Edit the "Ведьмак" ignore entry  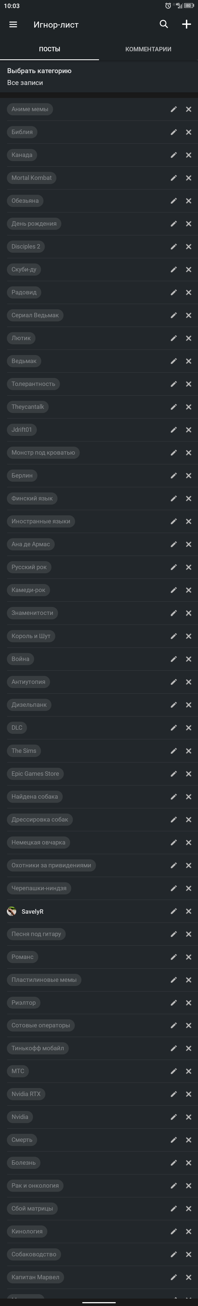pos(174,361)
